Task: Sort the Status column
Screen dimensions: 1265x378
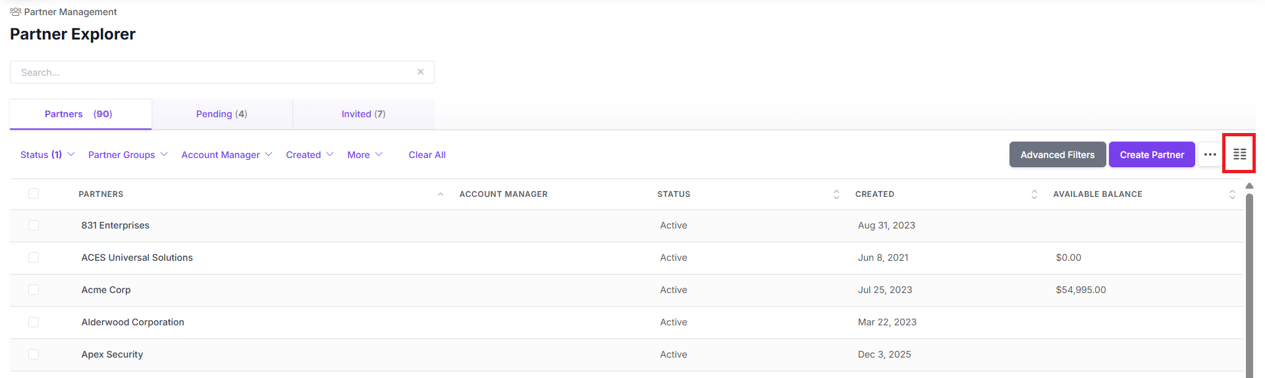Action: (x=836, y=194)
